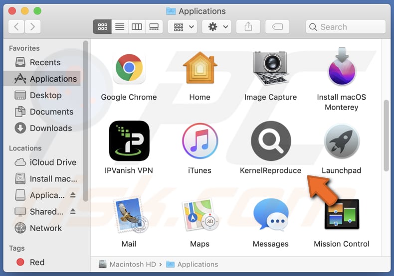
Task: Minimize the Finder window with yellow button
Action: (24, 11)
